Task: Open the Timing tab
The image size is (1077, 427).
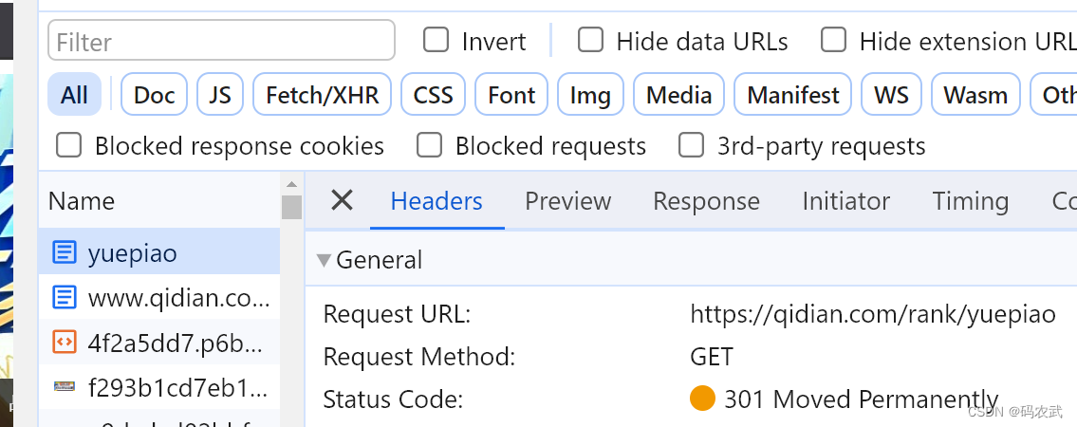Action: 970,201
